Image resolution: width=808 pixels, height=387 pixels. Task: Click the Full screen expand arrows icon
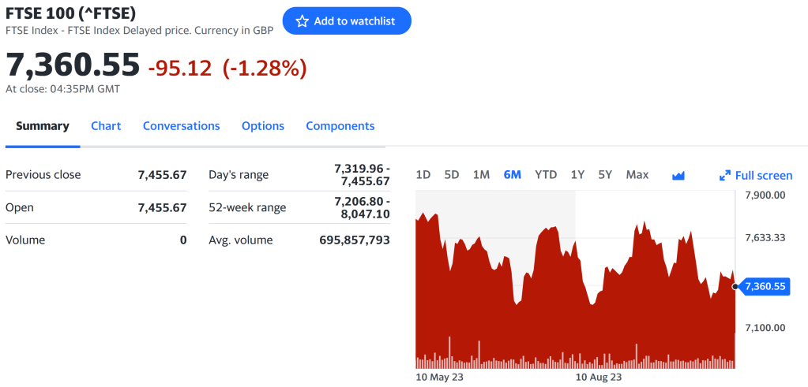click(725, 175)
